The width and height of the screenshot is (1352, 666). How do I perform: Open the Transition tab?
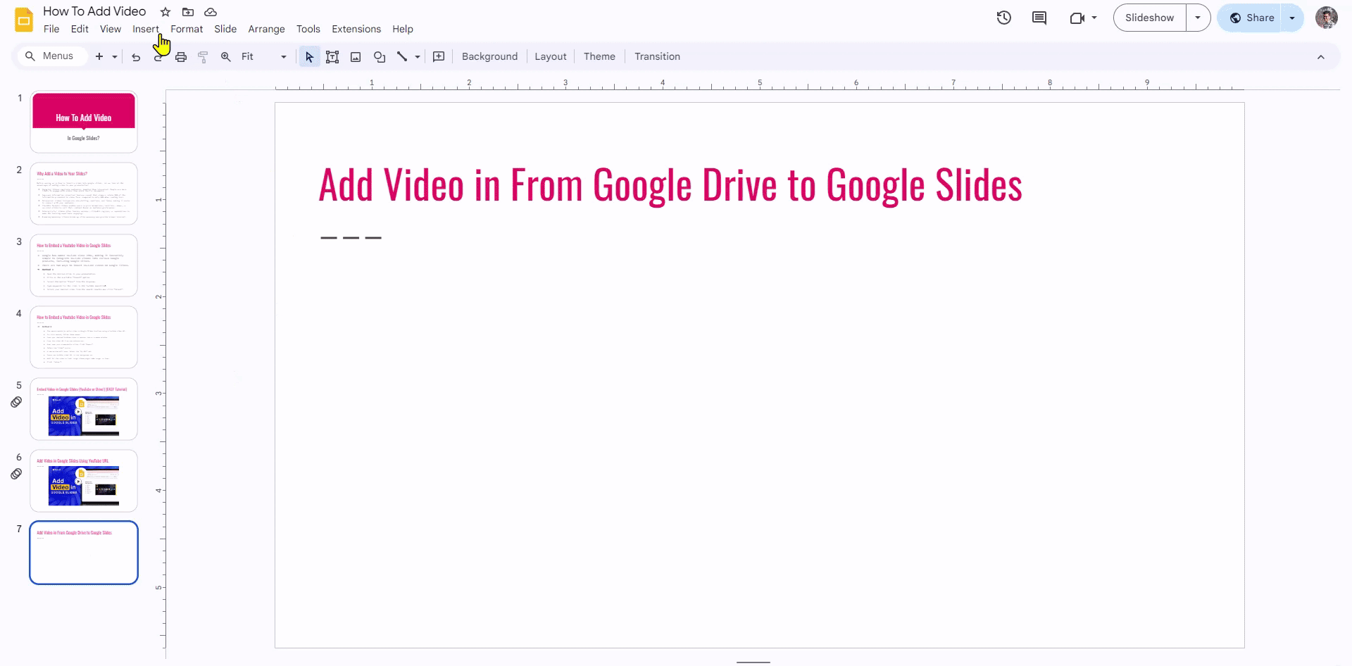point(656,56)
